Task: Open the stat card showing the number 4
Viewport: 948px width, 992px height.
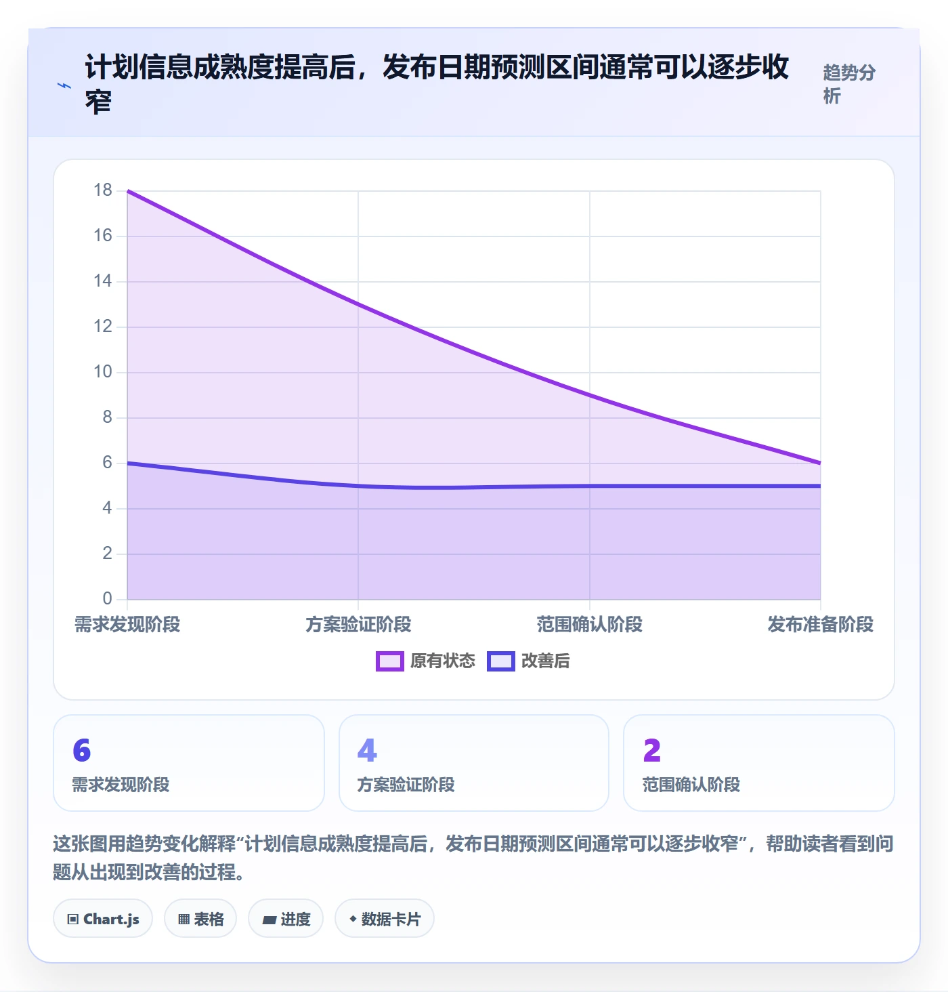Action: 474,763
